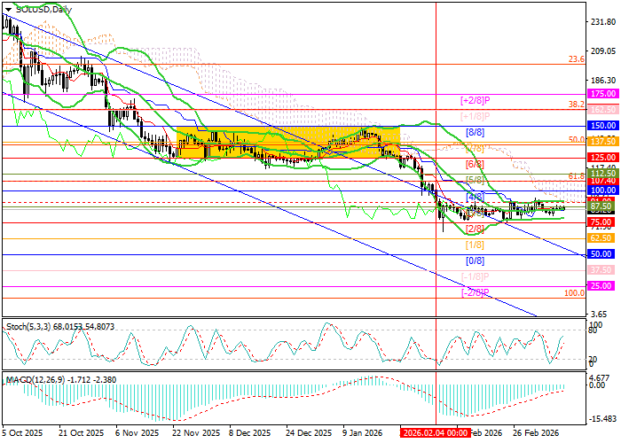The width and height of the screenshot is (621, 443).
Task: Select the olive 112.50 price tag
Action: pos(603,173)
